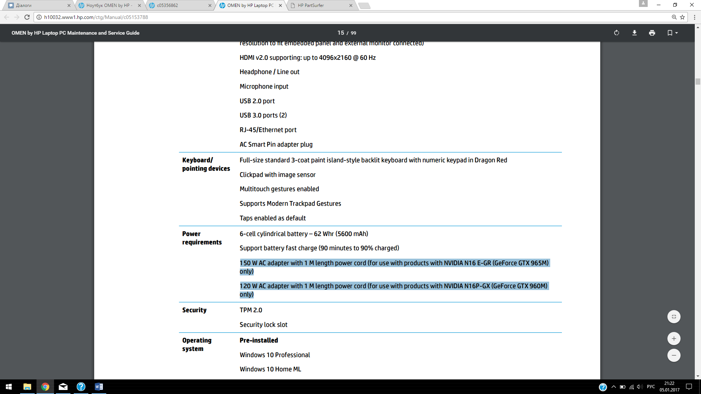Open the Action Center notifications
The image size is (701, 394).
click(x=689, y=387)
